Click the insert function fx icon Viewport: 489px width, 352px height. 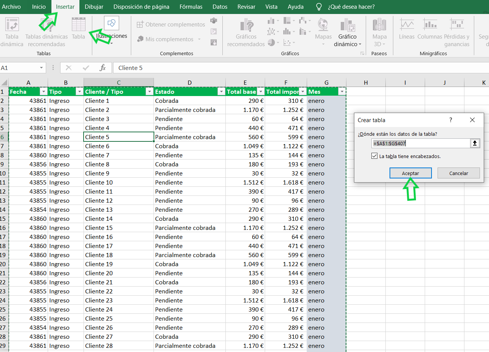(102, 68)
